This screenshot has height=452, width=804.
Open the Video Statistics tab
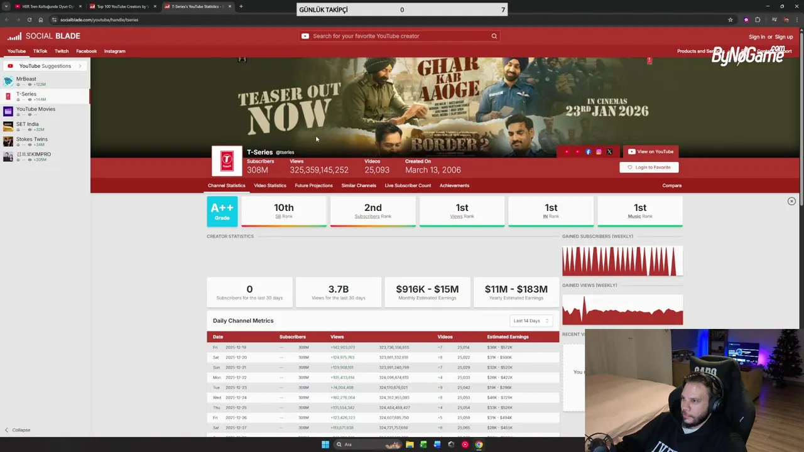click(x=270, y=185)
